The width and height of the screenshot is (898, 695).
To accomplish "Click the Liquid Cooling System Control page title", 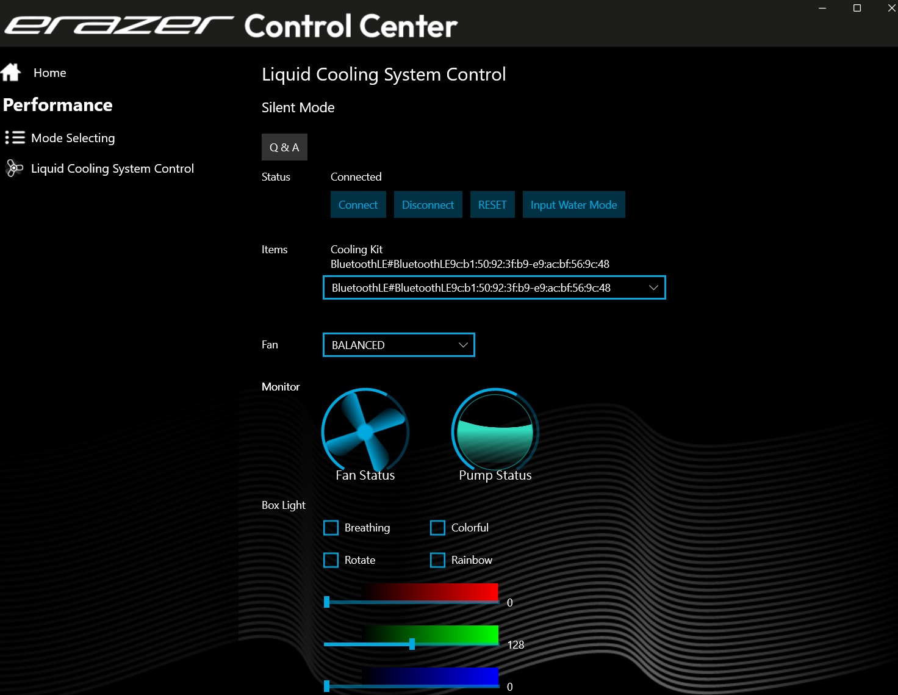I will pyautogui.click(x=384, y=74).
